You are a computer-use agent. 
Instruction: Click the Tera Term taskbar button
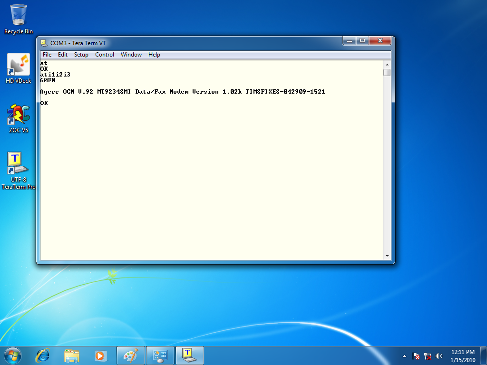coord(190,355)
